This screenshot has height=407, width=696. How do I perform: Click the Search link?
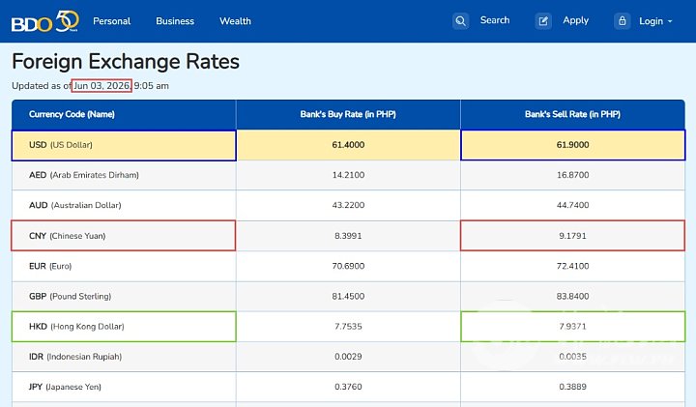pos(495,20)
